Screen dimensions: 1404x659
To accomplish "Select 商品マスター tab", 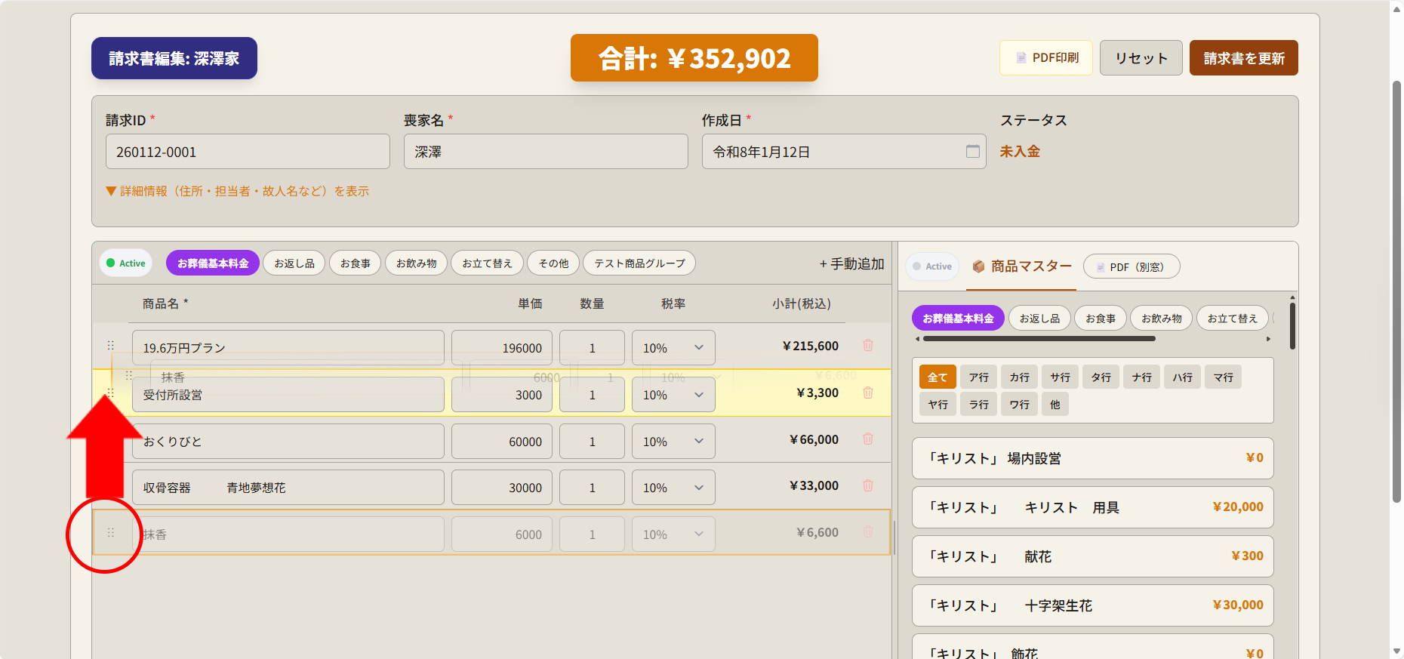I will [x=1022, y=266].
